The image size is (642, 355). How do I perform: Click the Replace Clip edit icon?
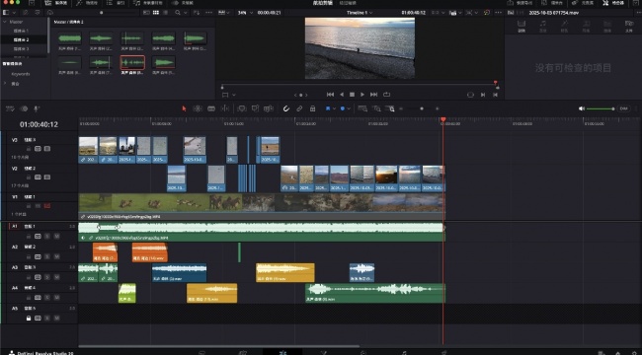click(269, 108)
